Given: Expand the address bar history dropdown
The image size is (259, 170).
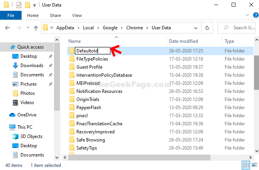Looking at the screenshot, I should pyautogui.click(x=196, y=28).
